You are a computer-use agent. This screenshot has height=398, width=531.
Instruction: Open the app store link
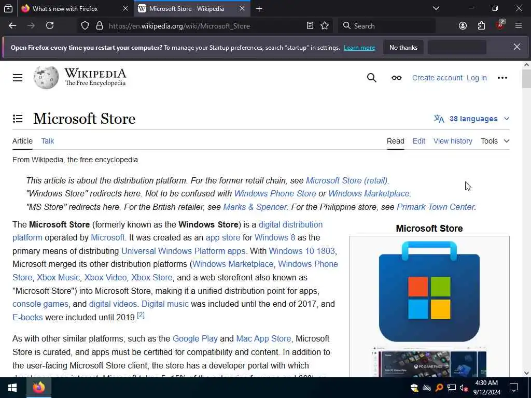click(223, 238)
